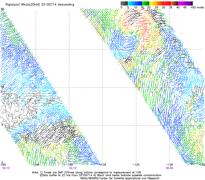Click the '-145' longitude axis label
Screen dimensions: 205x180
coord(36,164)
